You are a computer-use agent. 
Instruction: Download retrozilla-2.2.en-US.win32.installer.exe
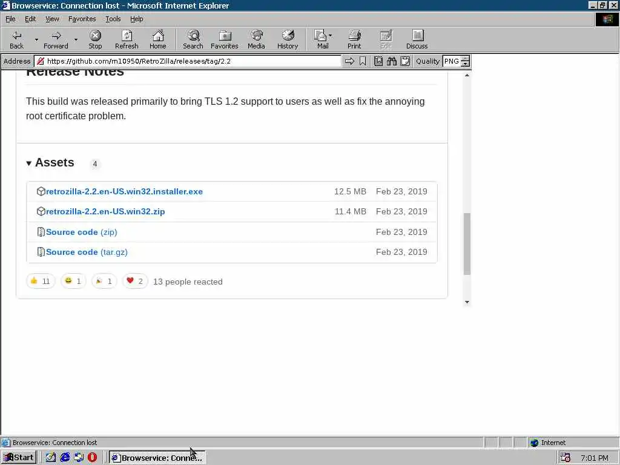click(124, 191)
